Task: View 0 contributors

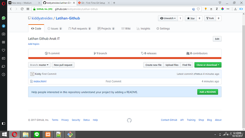Action: 197,53
